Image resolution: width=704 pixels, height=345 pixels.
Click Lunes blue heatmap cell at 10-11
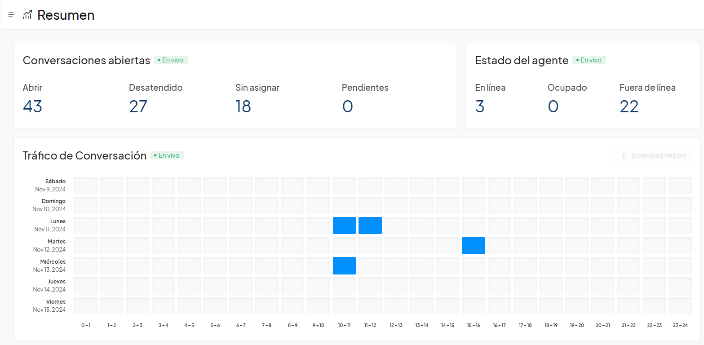[x=344, y=226]
